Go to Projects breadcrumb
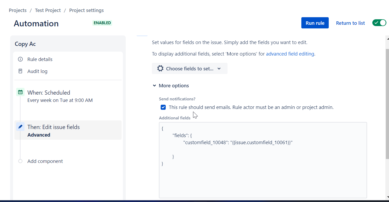 (18, 10)
